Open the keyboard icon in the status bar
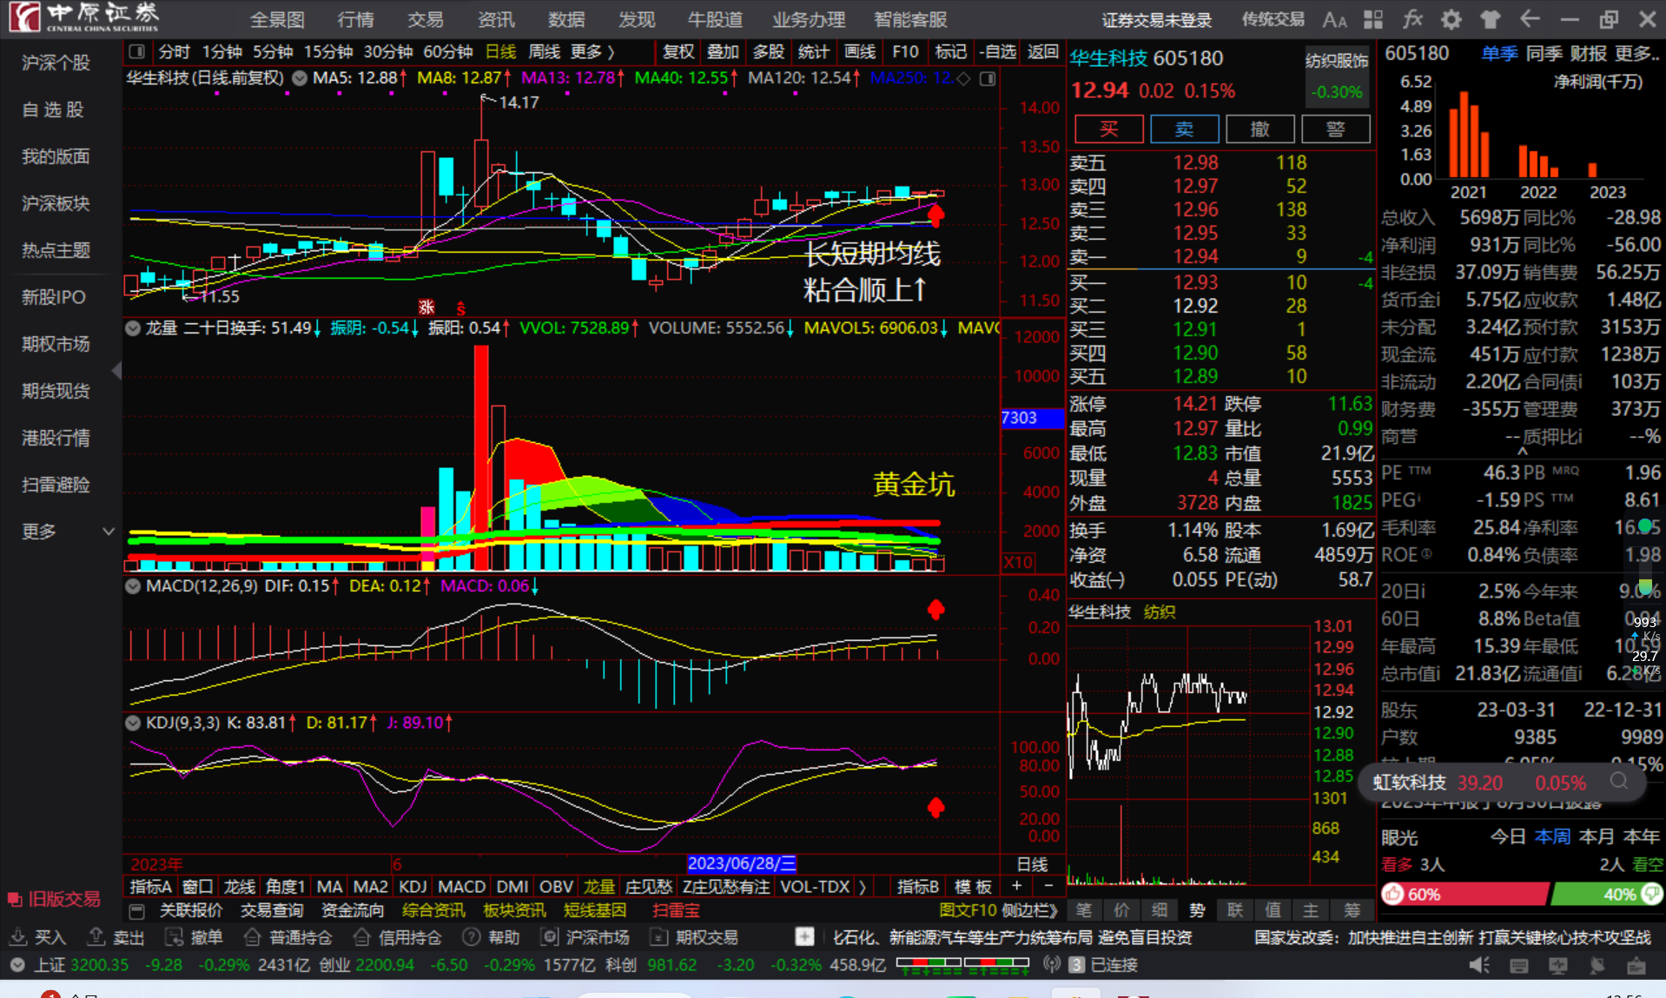Screen dimensions: 1666x998 (x=1519, y=965)
